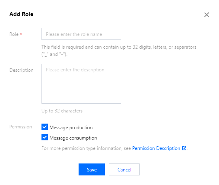Click the role name hint text
The image size is (219, 185).
tap(119, 51)
